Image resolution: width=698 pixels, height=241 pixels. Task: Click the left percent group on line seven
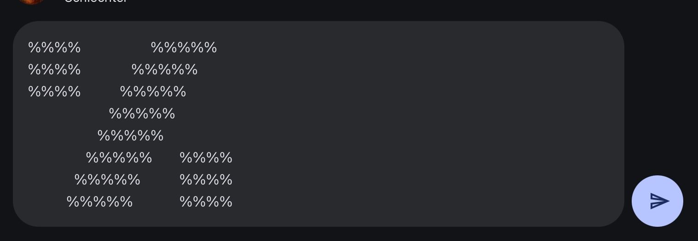point(107,179)
